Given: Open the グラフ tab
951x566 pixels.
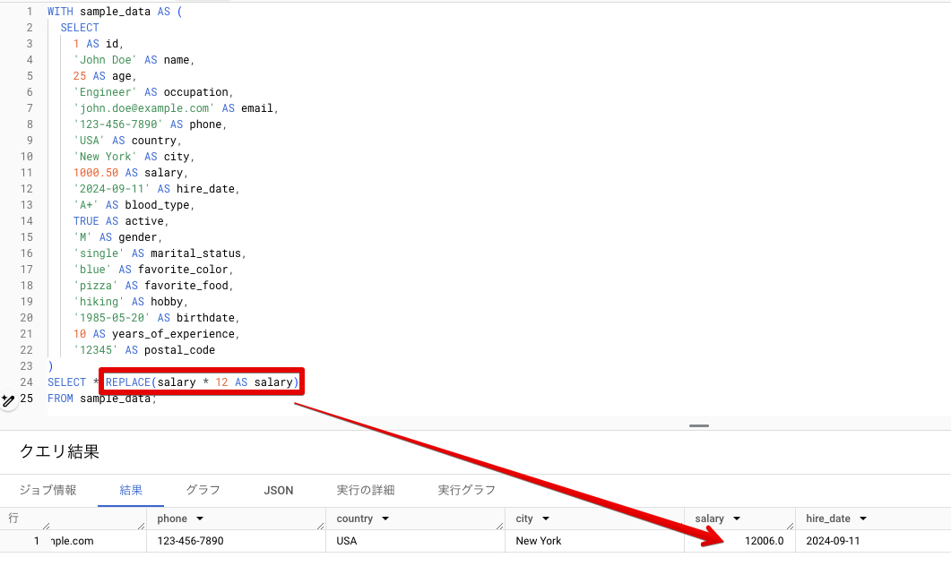Looking at the screenshot, I should tap(203, 490).
